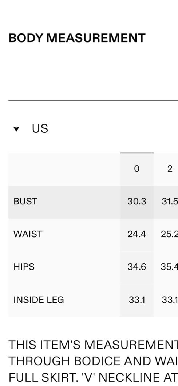Click the BODY MEASUREMENT heading
178x386 pixels.
[77, 38]
